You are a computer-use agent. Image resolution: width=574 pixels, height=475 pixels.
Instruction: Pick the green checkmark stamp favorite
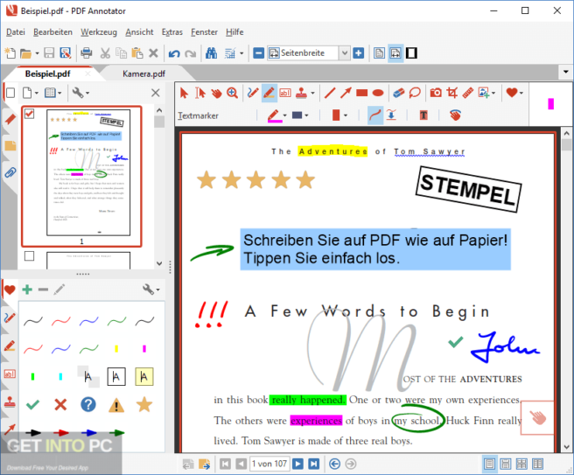[32, 404]
